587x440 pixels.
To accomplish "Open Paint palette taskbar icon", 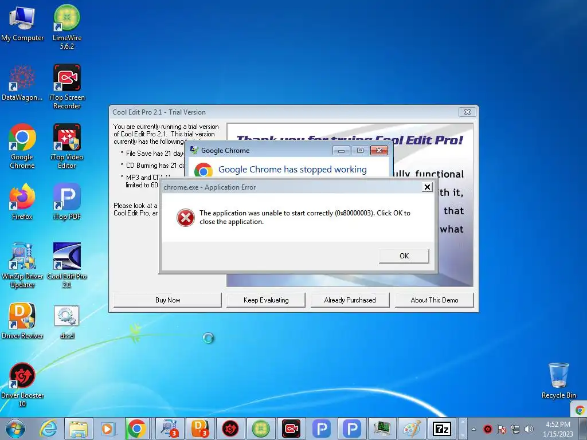I will [413, 429].
